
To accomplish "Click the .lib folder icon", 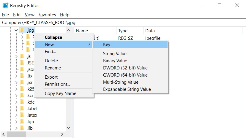I will pos(22,128).
